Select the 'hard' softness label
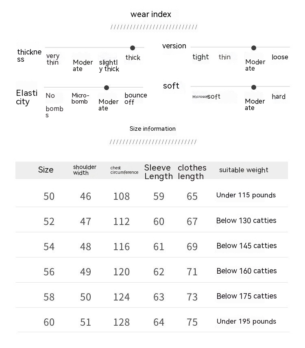This screenshot has height=348, width=305. click(x=279, y=97)
